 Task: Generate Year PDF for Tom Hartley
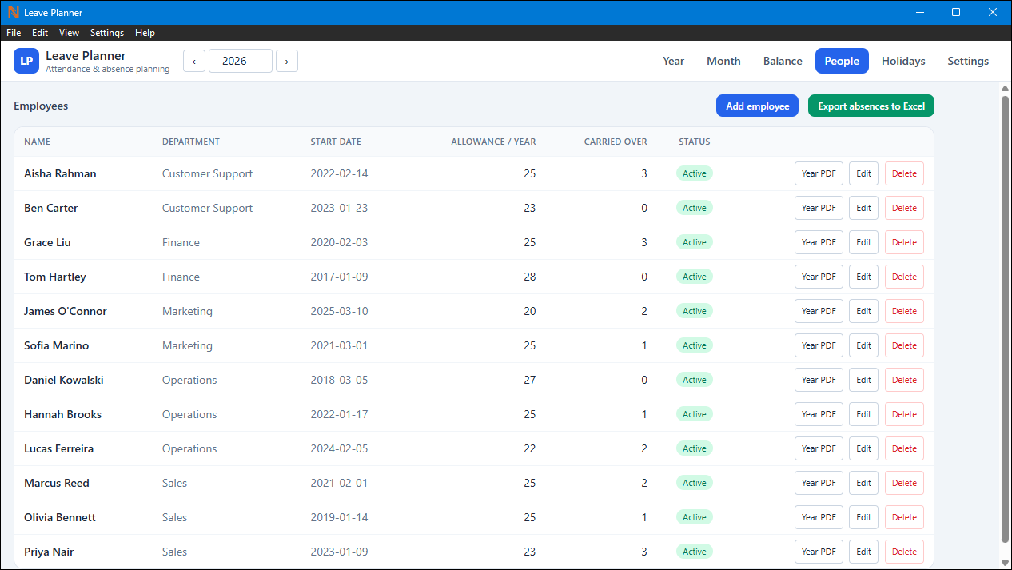pos(819,277)
